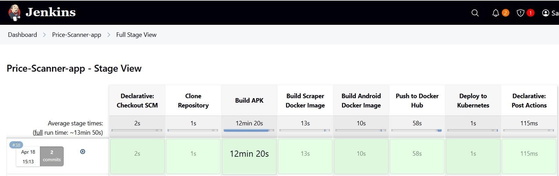The height and width of the screenshot is (176, 559).
Task: Click the build #38 download artifacts icon
Action: 83,152
